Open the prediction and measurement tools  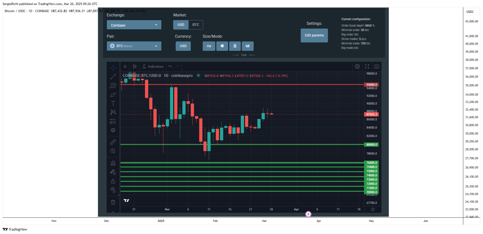coord(113,121)
